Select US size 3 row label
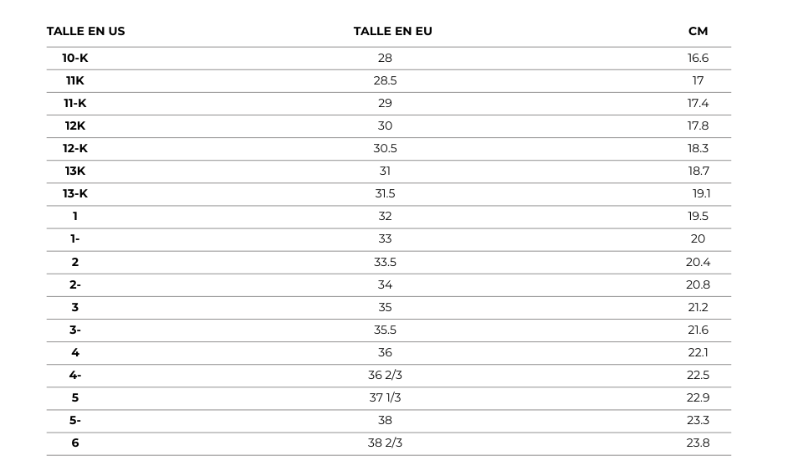The width and height of the screenshot is (793, 466). [x=74, y=307]
